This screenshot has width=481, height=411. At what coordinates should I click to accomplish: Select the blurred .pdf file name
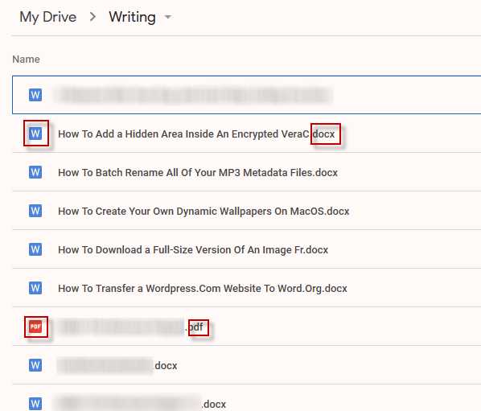tap(130, 327)
